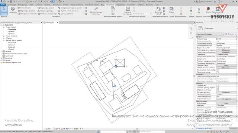Expand Семейства node in project browser
The height and width of the screenshot is (133, 238).
point(1,58)
